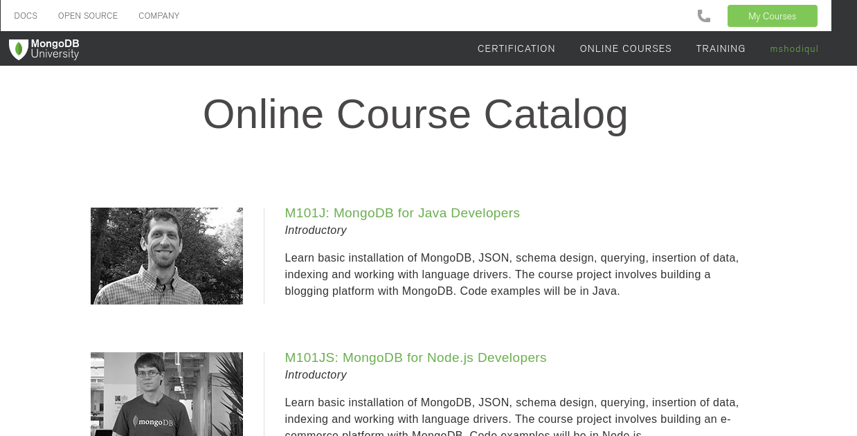
Task: Click the MongoDB University leaf logo
Action: [44, 49]
